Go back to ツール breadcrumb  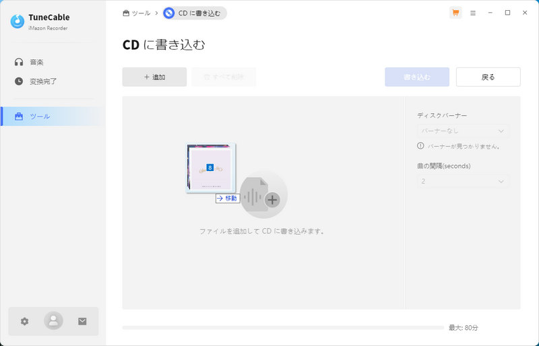tap(137, 13)
